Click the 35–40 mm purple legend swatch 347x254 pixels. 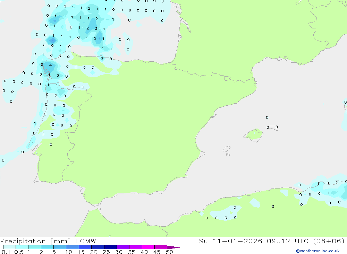[x=136, y=247]
